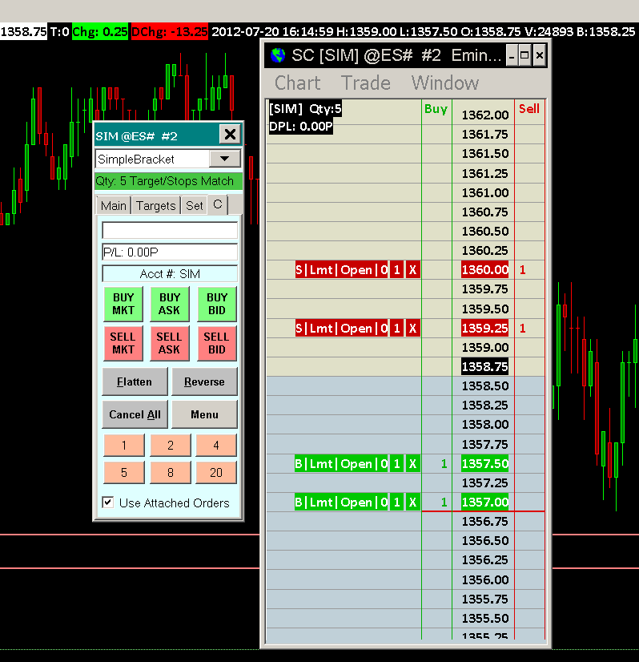This screenshot has width=639, height=662.
Task: Cancel the buy limit order at 1357.00
Action: click(x=412, y=503)
